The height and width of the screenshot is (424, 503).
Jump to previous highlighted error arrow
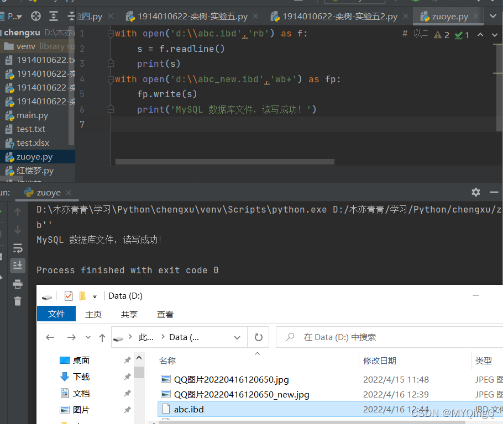[480, 35]
